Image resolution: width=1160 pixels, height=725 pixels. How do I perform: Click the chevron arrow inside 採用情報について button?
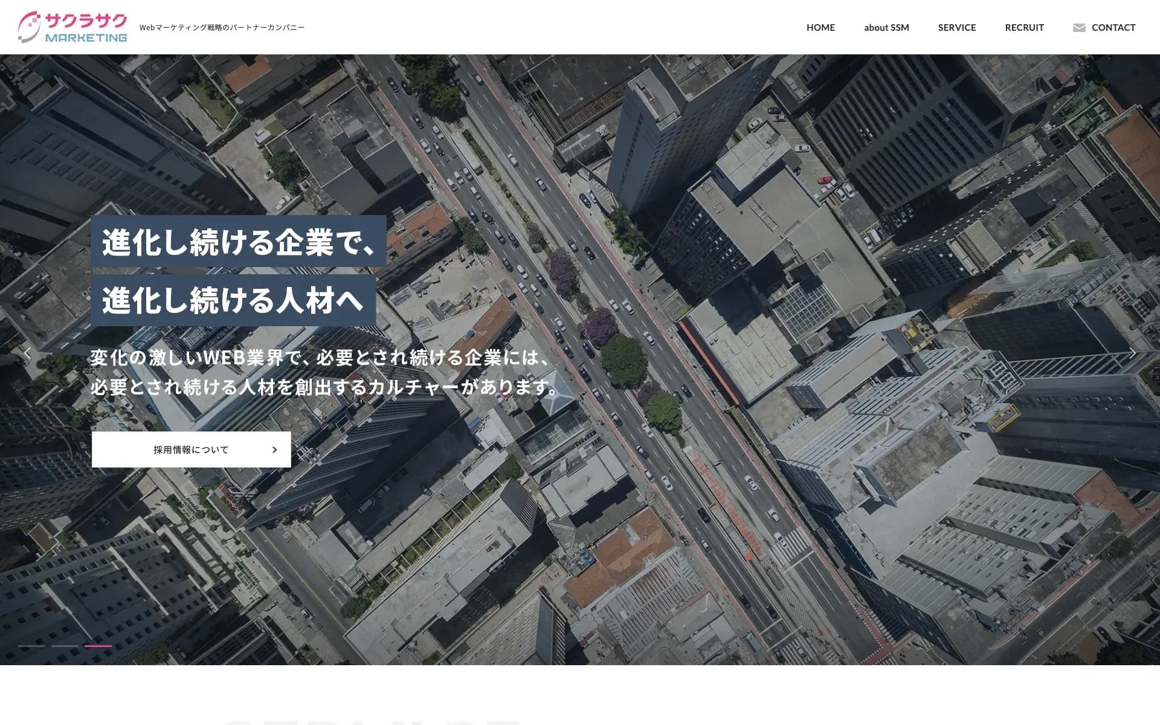275,449
